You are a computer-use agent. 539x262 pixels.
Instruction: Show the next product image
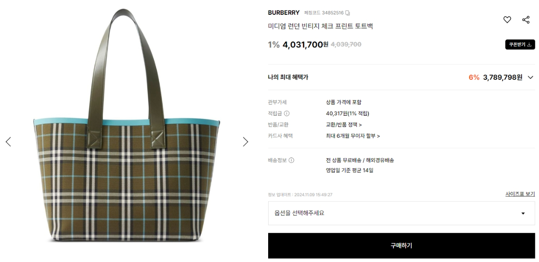point(245,142)
